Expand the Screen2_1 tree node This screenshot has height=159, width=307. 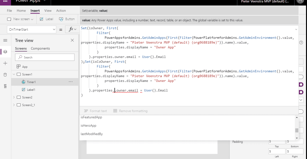coord(14,105)
